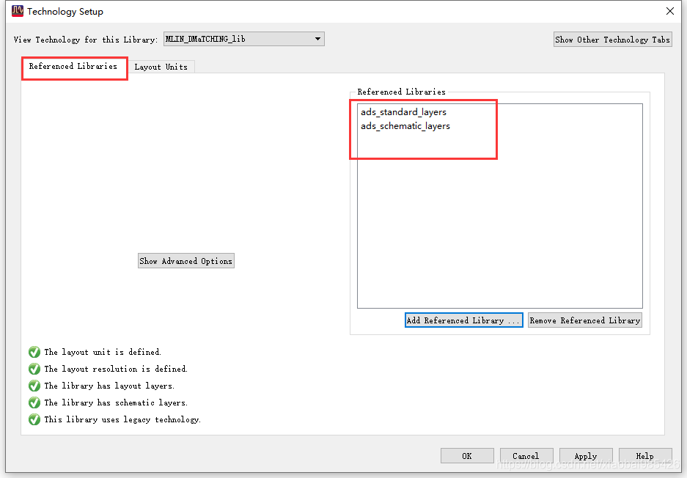Screen dimensions: 687x478
Task: Click the green check beside layout unit defined
Action: pyautogui.click(x=34, y=352)
